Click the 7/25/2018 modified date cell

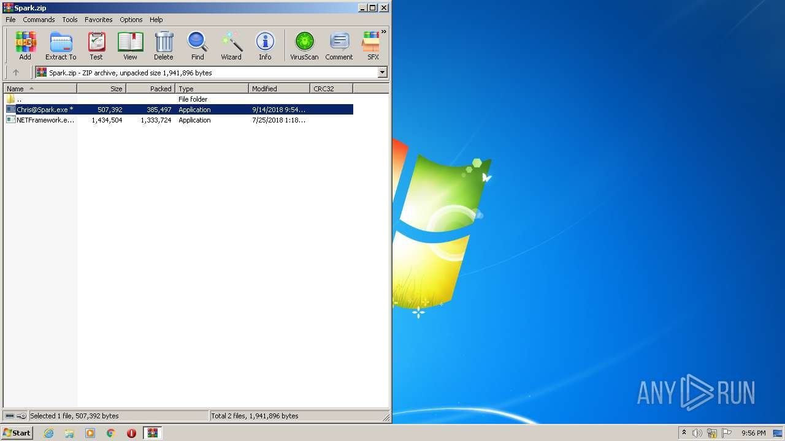click(x=278, y=120)
